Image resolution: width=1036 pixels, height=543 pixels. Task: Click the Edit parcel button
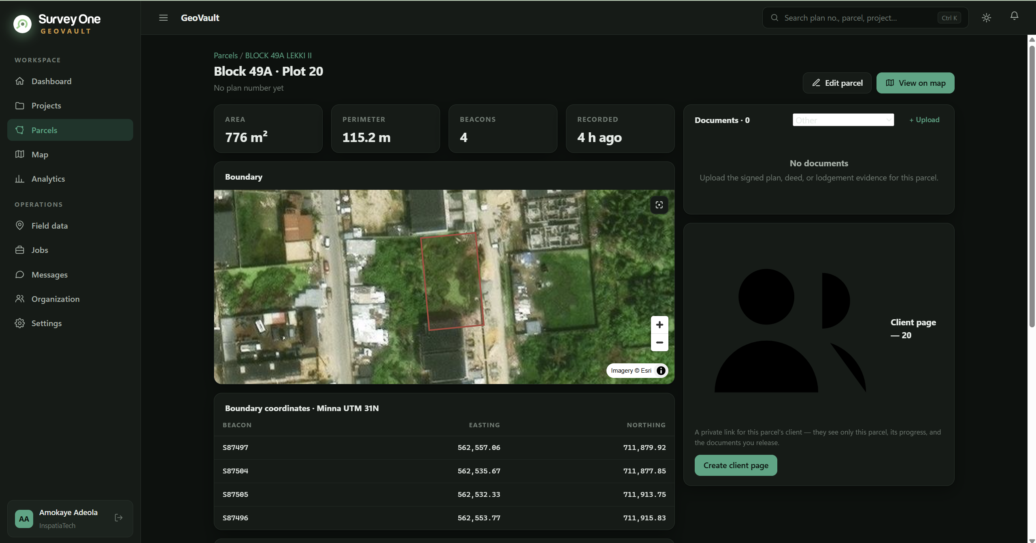click(837, 83)
